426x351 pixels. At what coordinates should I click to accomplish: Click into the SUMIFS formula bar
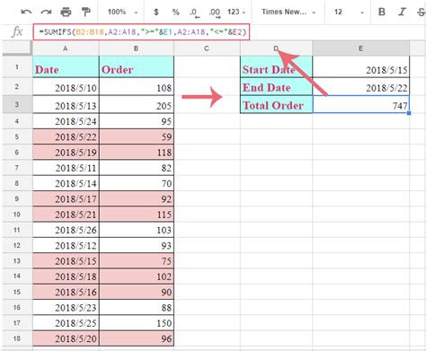pyautogui.click(x=141, y=31)
